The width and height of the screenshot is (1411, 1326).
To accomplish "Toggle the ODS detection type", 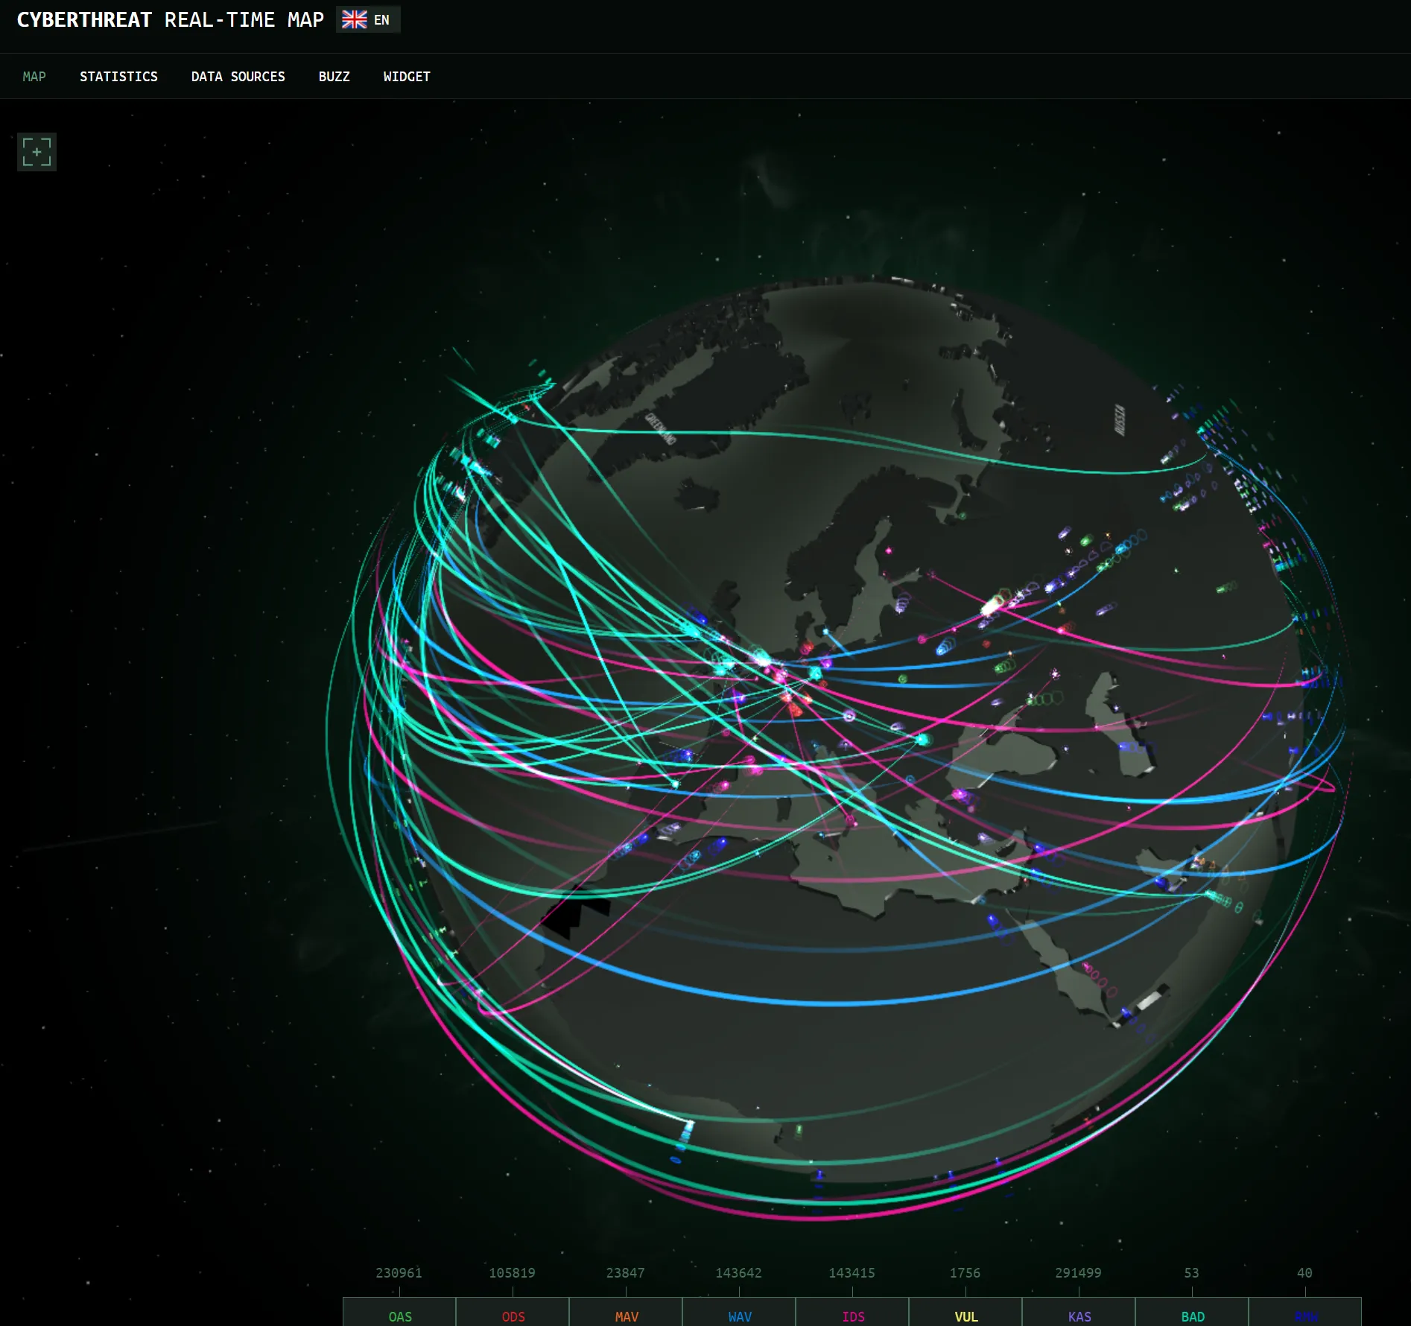I will click(x=513, y=1316).
